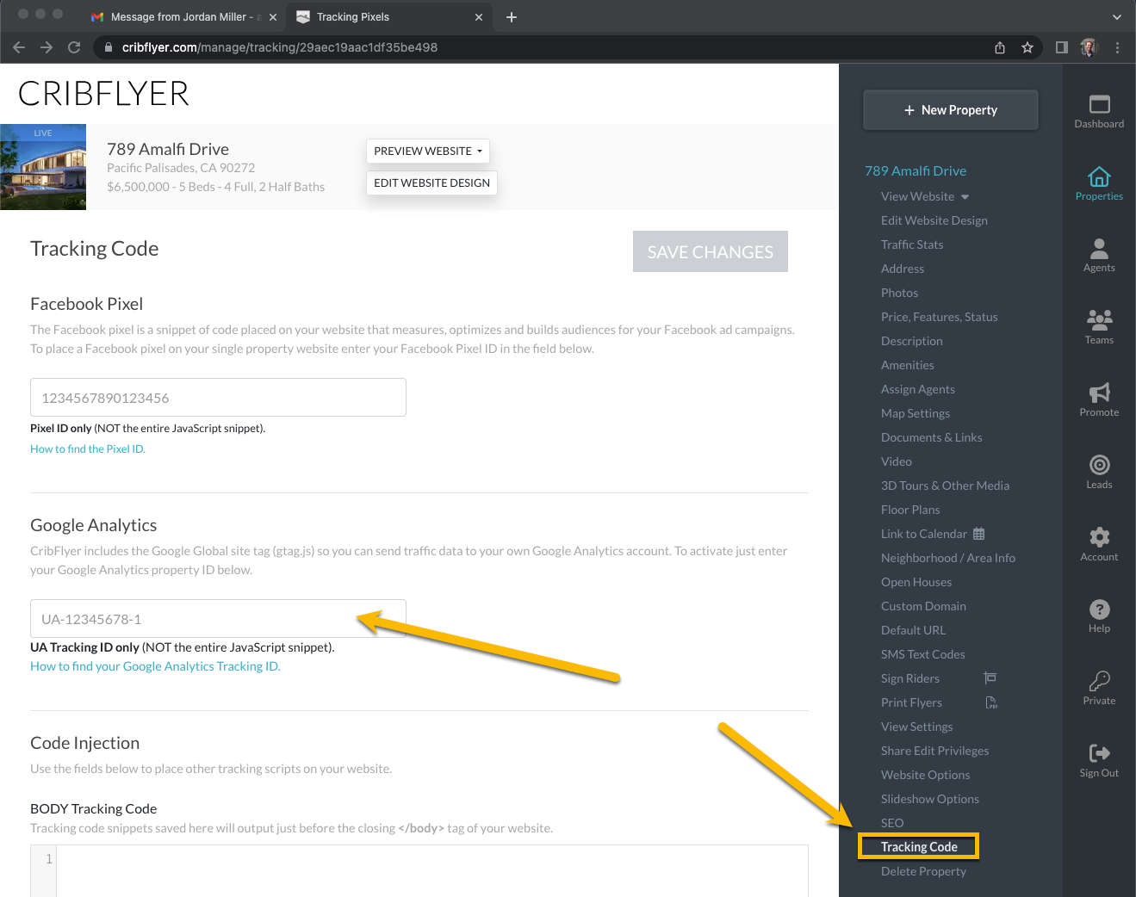Expand the View Website caret menu
The height and width of the screenshot is (897, 1136).
point(965,197)
